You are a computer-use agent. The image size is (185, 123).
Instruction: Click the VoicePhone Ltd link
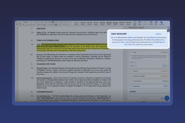pos(152,37)
